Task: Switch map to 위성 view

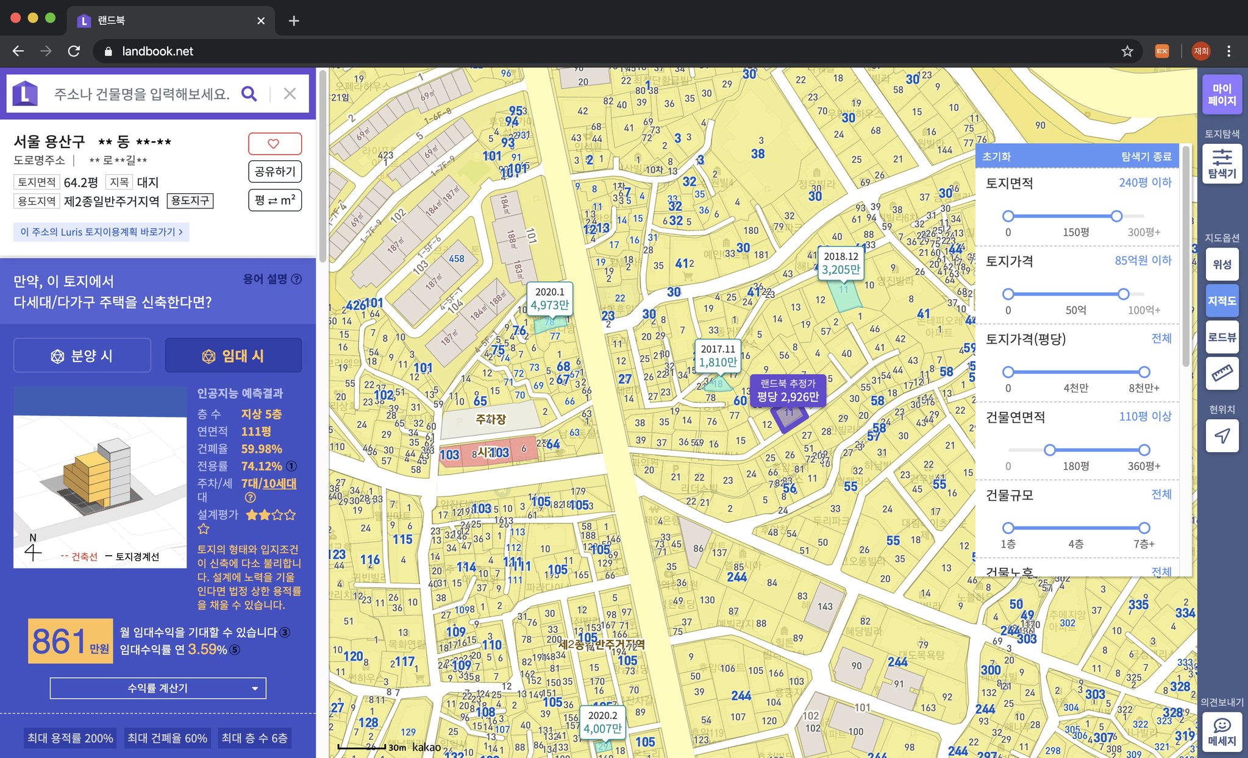Action: pos(1222,264)
